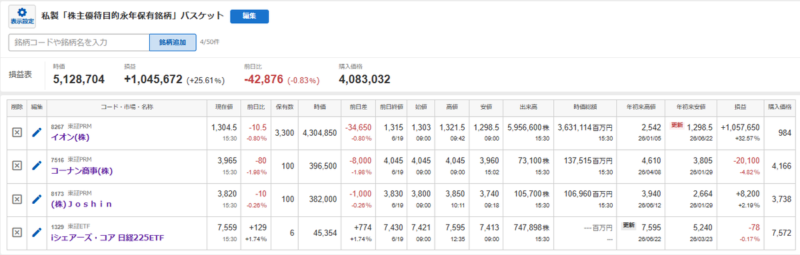Click イオン purchase price 984

click(785, 132)
